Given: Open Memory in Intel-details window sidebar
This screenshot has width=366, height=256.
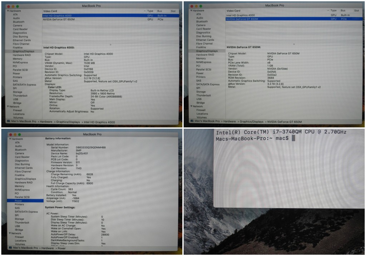Looking at the screenshot, I should click(18, 59).
